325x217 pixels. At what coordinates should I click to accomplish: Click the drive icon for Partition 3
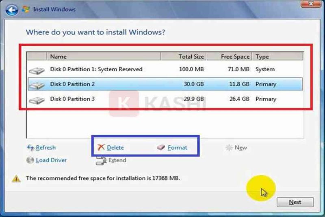[37, 100]
